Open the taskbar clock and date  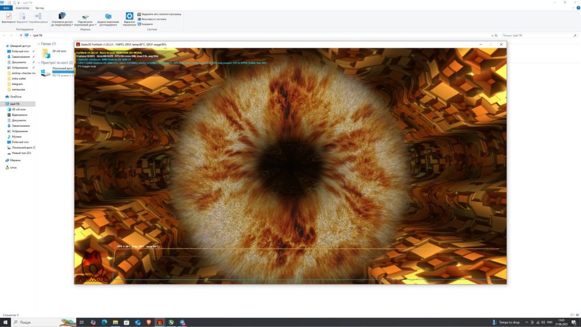[x=561, y=322]
